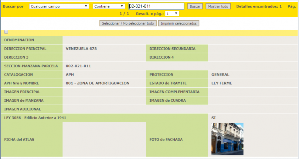Select the '002-021-011' parcel value
Image resolution: width=299 pixels, height=159 pixels.
(78, 66)
